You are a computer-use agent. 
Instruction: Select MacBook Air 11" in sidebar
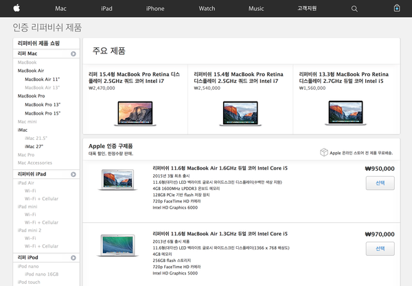(x=43, y=80)
